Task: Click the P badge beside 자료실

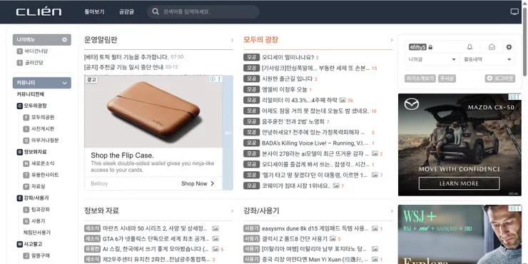Action: click(26, 186)
